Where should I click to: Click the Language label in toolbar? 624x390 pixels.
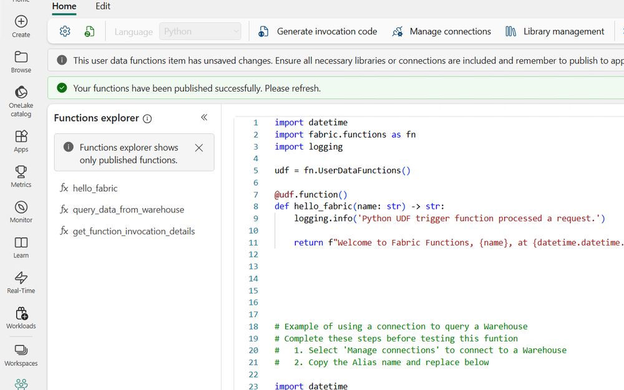(x=134, y=32)
